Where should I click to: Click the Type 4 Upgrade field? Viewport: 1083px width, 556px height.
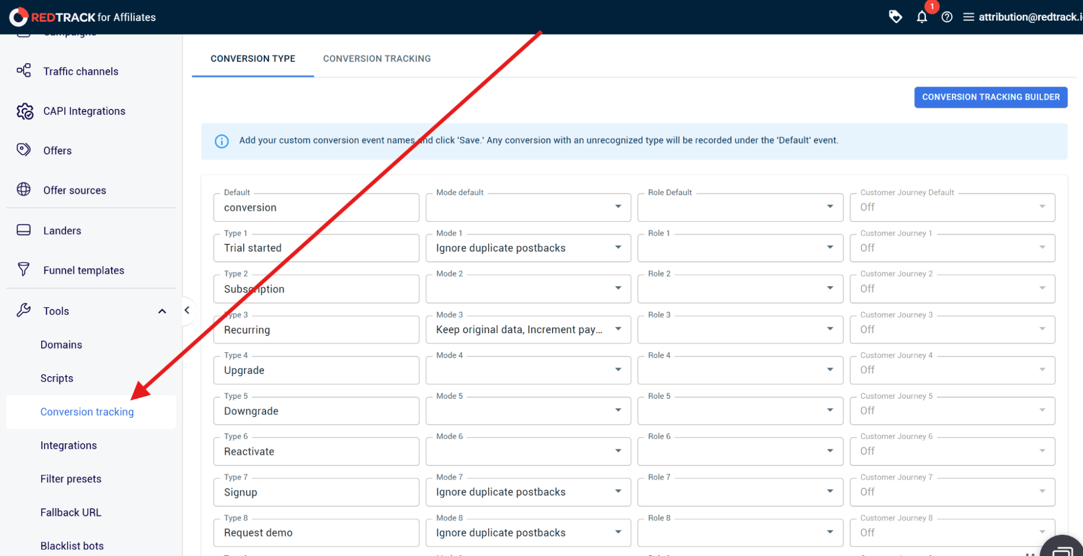click(316, 370)
